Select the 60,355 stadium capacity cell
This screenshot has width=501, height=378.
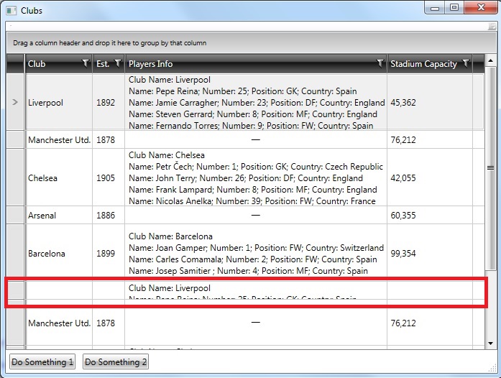(430, 215)
